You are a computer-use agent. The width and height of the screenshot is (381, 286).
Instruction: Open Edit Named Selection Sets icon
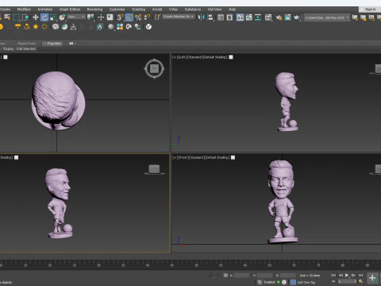158,17
